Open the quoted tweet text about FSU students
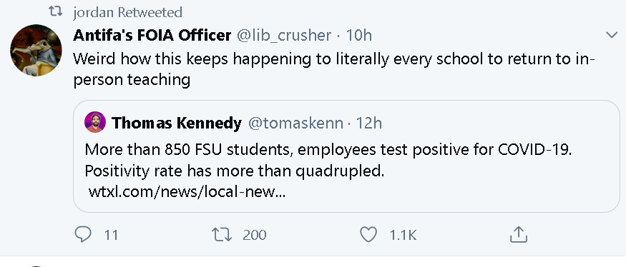The width and height of the screenshot is (626, 267). point(328,160)
